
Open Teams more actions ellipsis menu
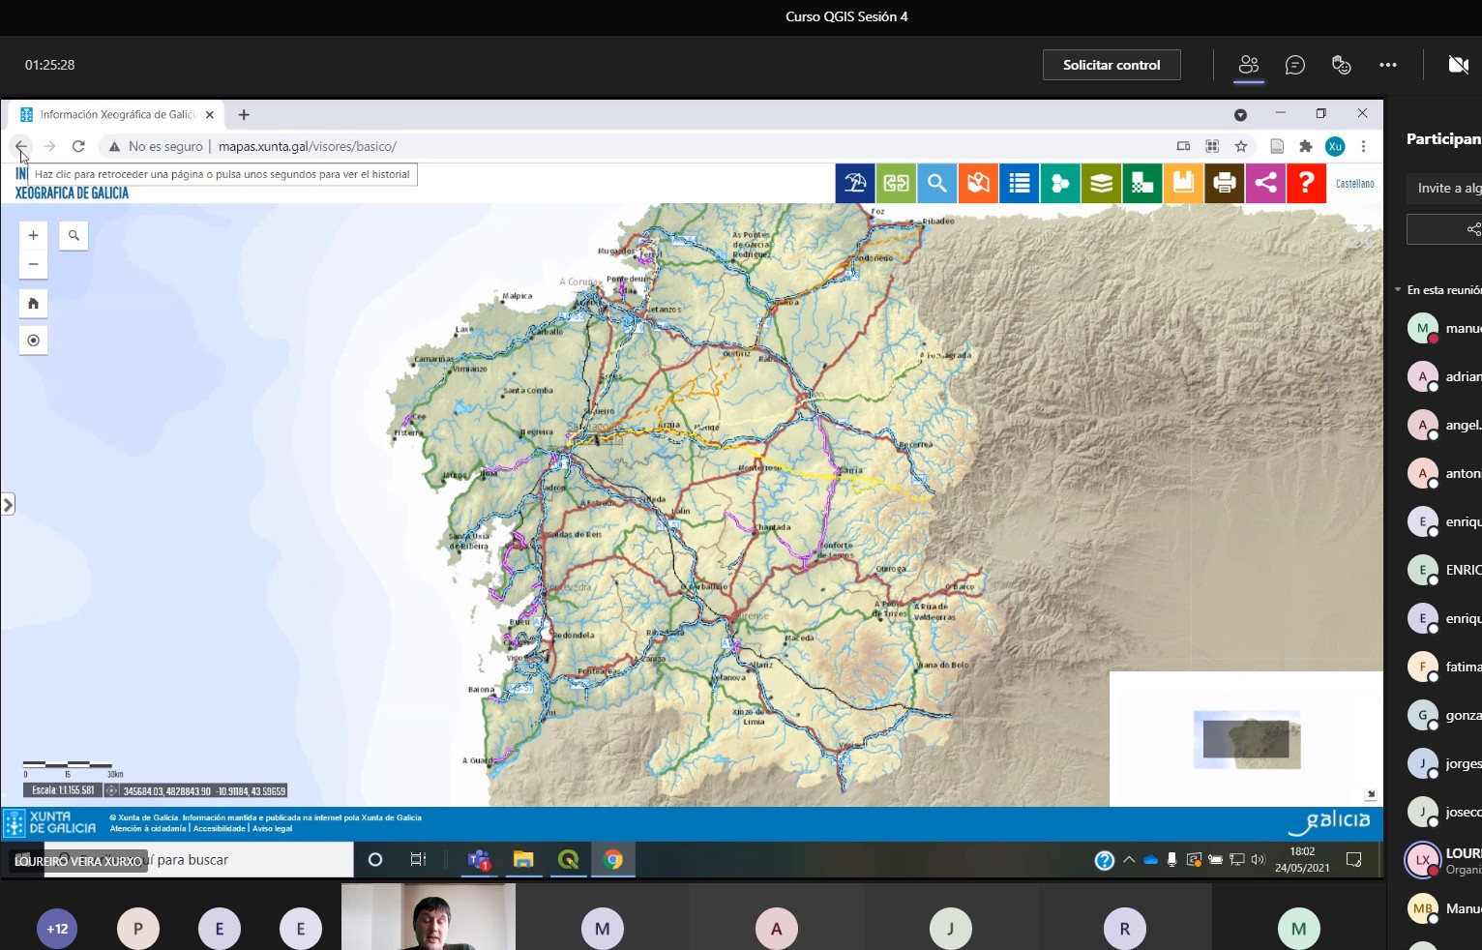(x=1388, y=65)
